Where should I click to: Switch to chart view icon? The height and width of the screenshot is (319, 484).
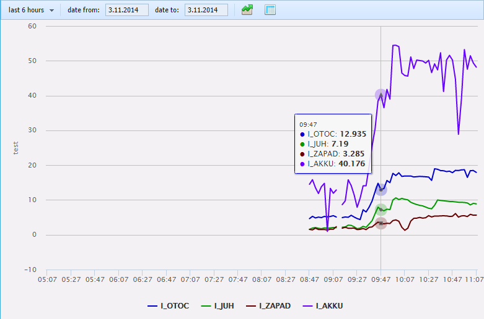click(x=247, y=10)
